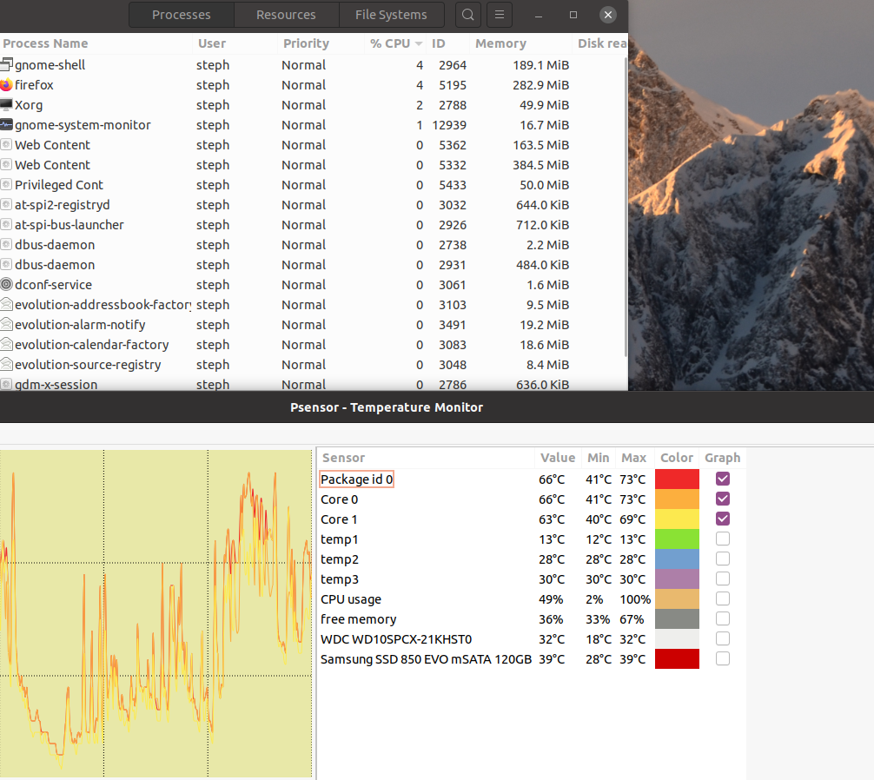Viewport: 874px width, 780px height.
Task: Click the gnome-shell process icon
Action: click(6, 64)
